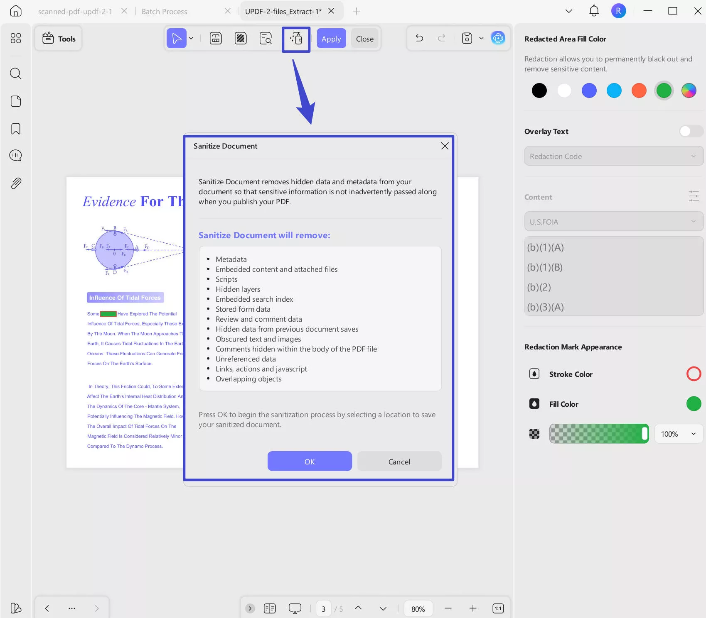
Task: Open the page panel icon in sidebar
Action: point(16,101)
